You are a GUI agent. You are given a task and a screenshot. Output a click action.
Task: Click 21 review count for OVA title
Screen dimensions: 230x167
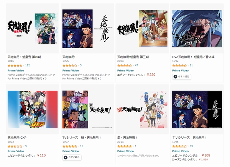point(191,65)
